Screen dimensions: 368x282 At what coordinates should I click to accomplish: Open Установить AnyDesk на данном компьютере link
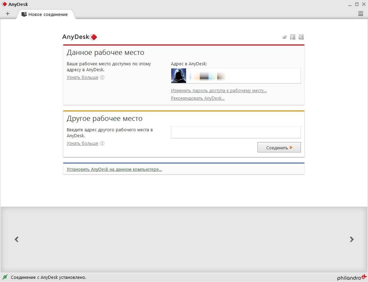[x=114, y=169]
